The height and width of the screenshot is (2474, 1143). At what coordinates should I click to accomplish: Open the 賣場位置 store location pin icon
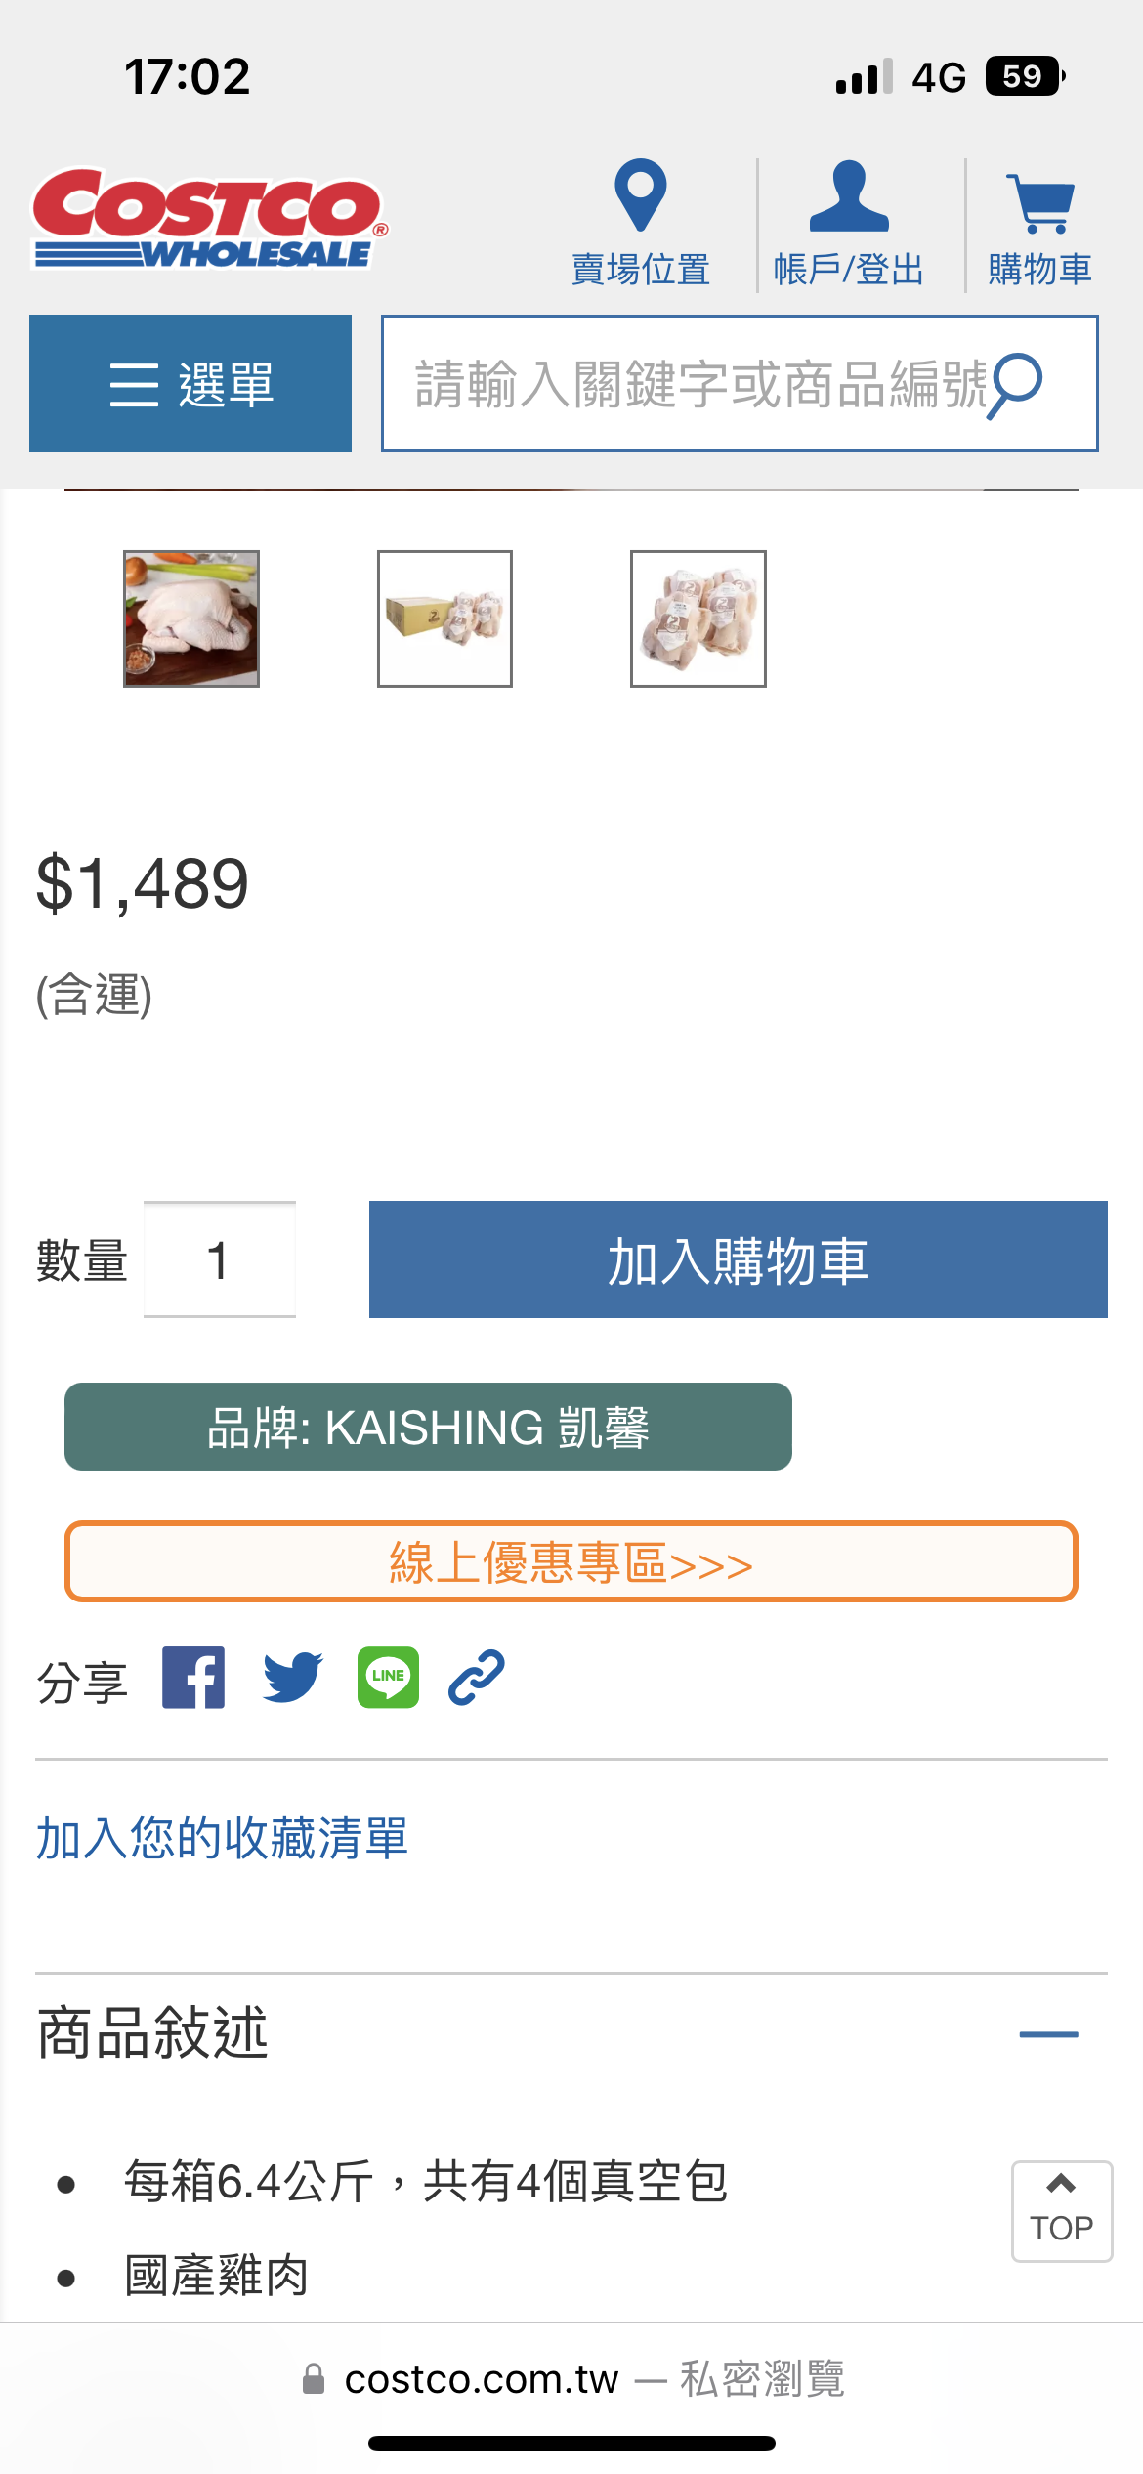pyautogui.click(x=640, y=195)
